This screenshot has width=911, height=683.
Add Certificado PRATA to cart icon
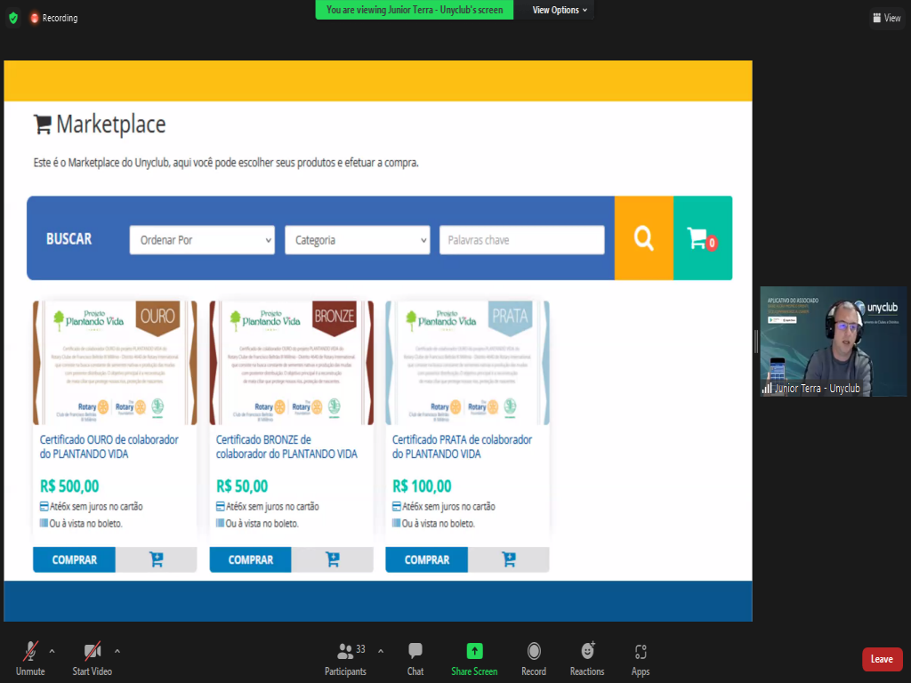click(509, 560)
